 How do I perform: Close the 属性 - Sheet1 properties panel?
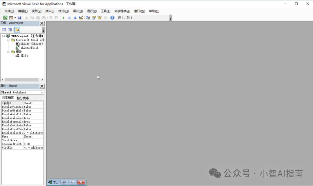pyautogui.click(x=42, y=86)
